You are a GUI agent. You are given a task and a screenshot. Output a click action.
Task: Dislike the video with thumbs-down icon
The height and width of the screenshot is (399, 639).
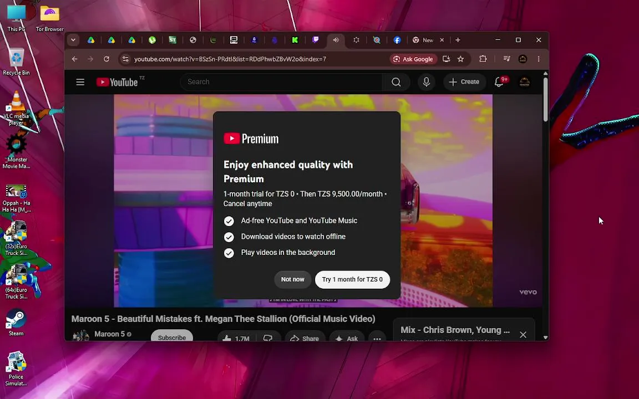pyautogui.click(x=268, y=338)
